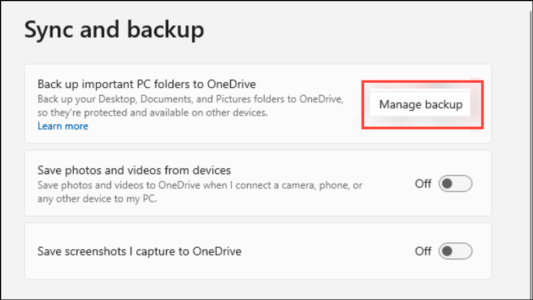The width and height of the screenshot is (533, 300).
Task: Click the Save photos and videos from devices label
Action: coord(134,170)
